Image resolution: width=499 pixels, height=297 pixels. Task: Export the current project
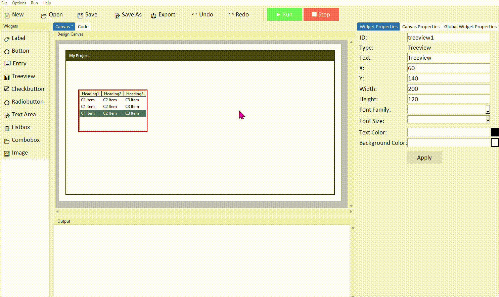pyautogui.click(x=164, y=14)
